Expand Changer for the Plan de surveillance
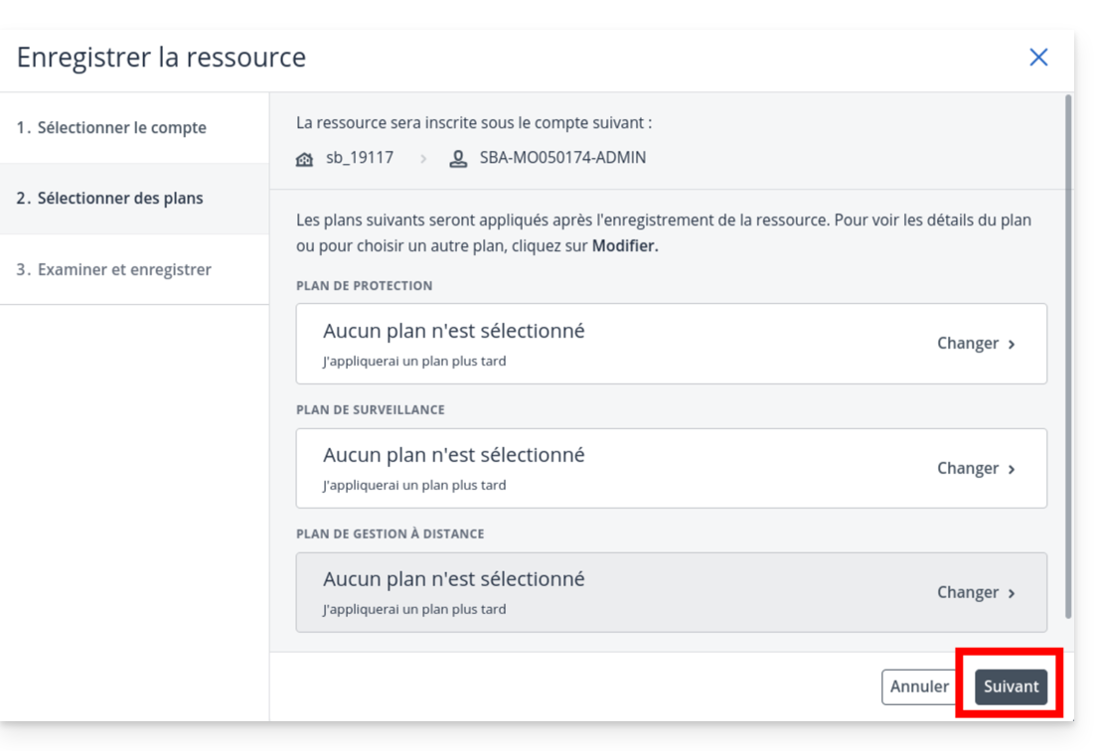 pos(976,469)
